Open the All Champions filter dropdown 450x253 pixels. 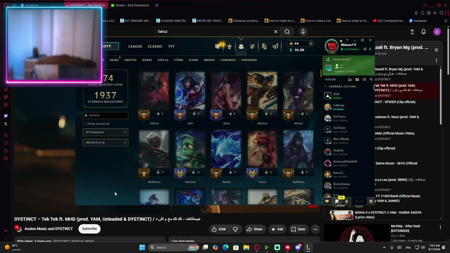[x=105, y=132]
